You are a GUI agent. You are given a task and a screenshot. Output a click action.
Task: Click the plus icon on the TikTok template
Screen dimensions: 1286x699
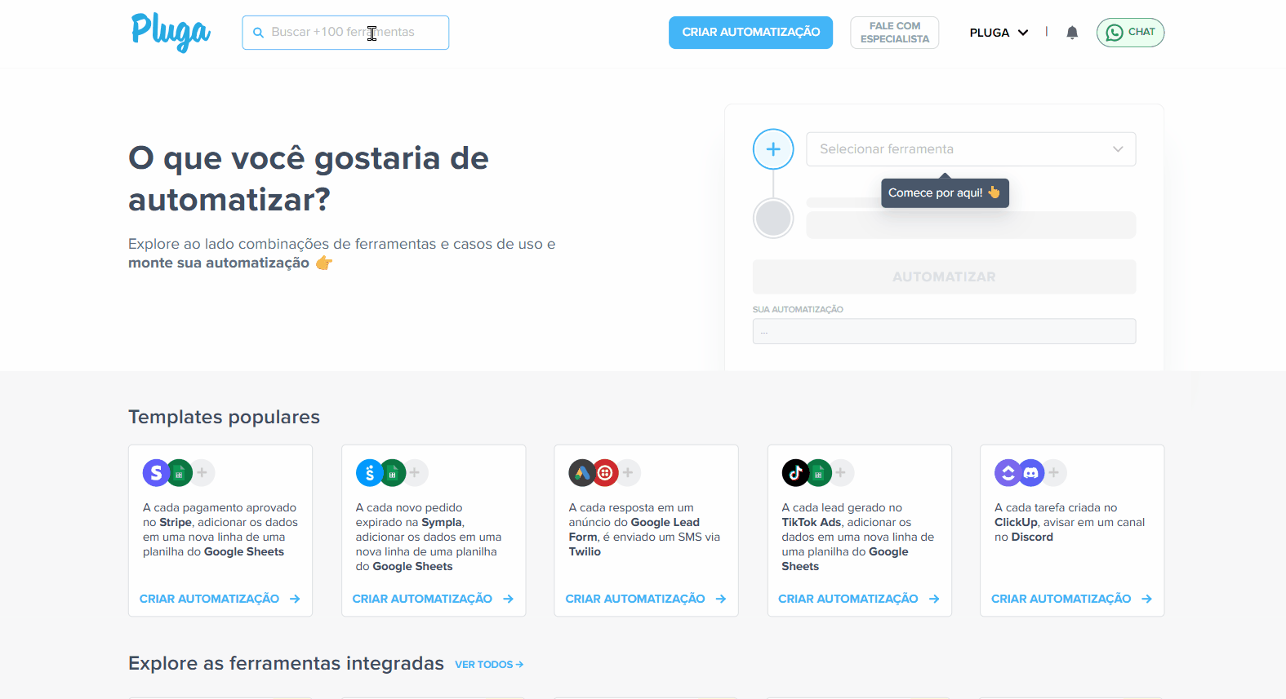[841, 472]
